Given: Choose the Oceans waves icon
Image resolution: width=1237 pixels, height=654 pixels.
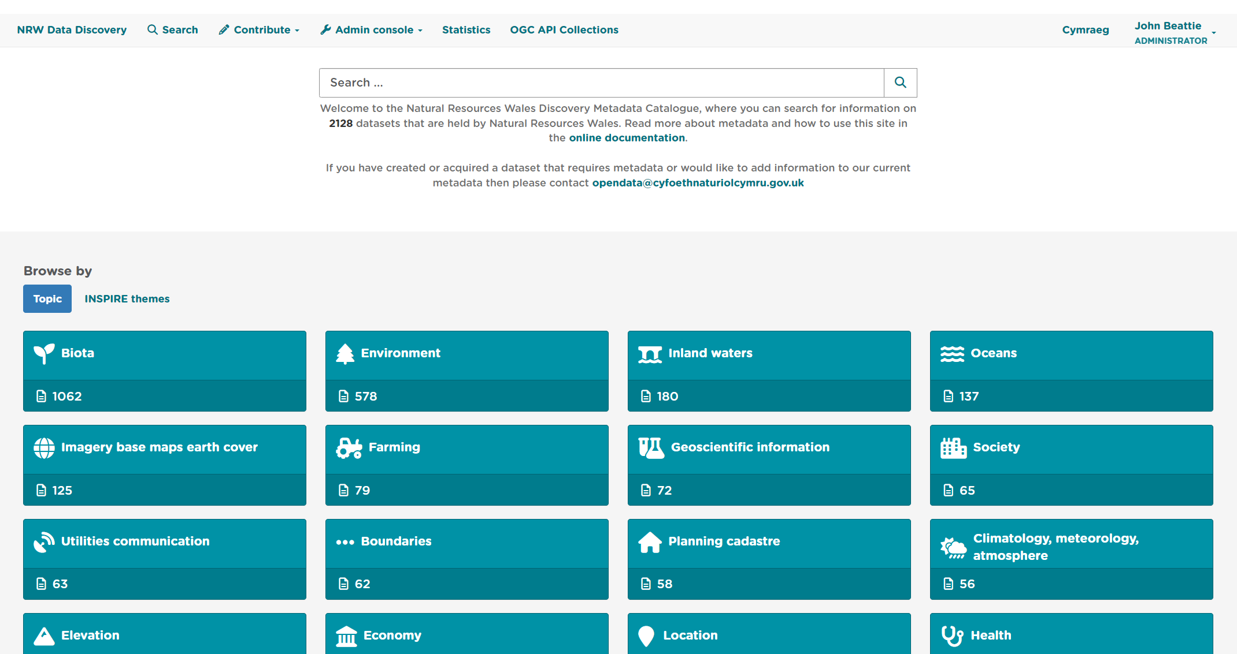Looking at the screenshot, I should pos(952,354).
